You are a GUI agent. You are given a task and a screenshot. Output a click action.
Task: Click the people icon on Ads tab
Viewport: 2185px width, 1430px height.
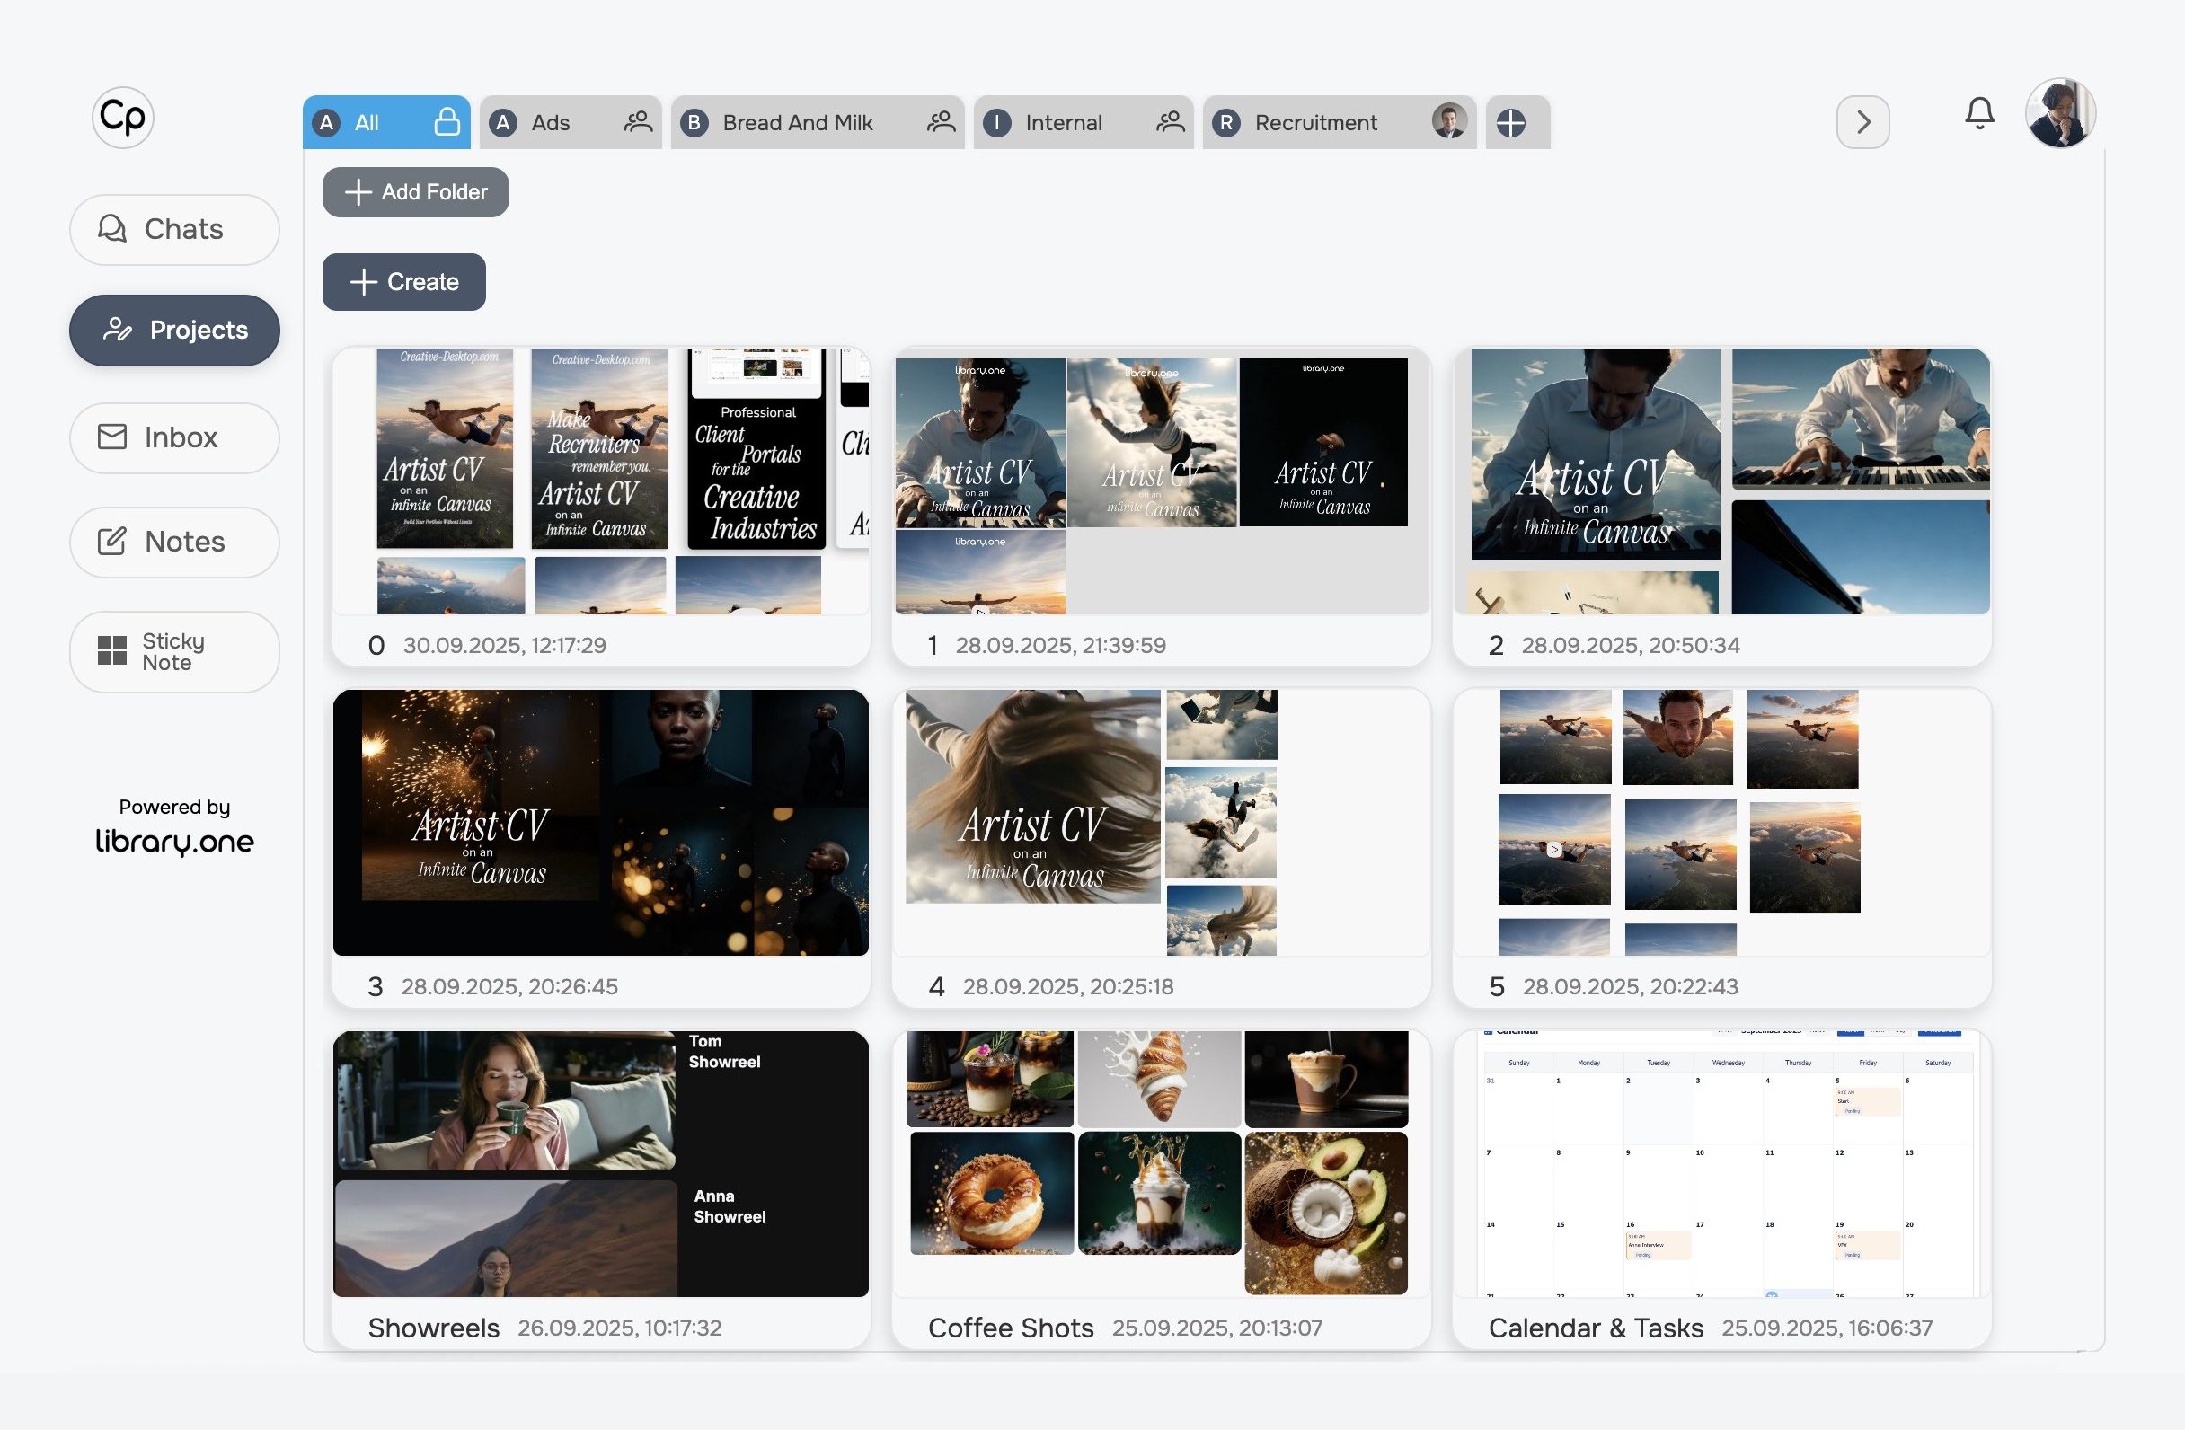tap(638, 122)
